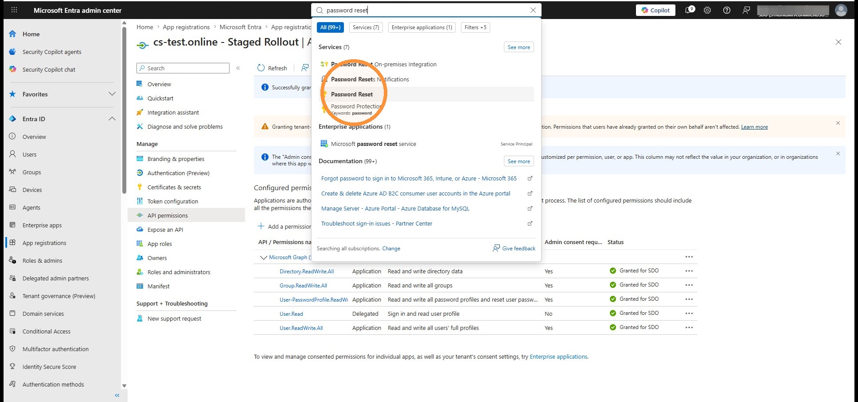Open Roles & admins in left navigation
Viewport: 858px width, 402px height.
pos(43,260)
